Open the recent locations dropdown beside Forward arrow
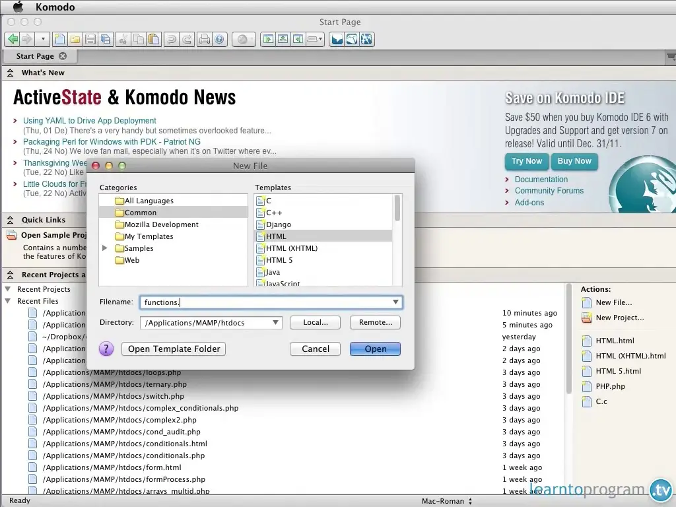The height and width of the screenshot is (507, 676). pyautogui.click(x=43, y=39)
